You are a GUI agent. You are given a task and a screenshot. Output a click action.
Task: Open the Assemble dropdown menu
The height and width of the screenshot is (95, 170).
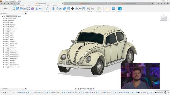coord(90,11)
